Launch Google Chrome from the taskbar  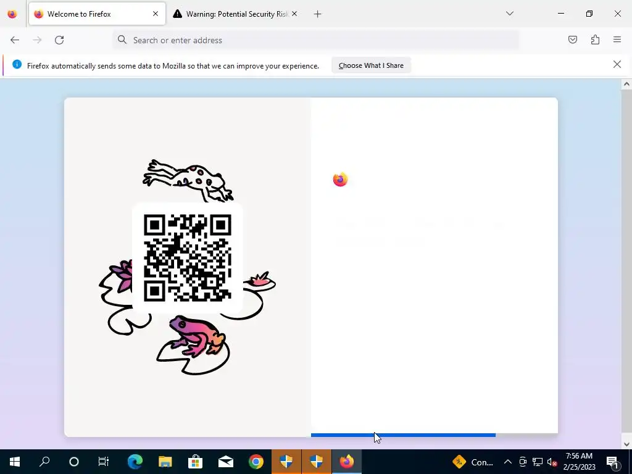coord(256,462)
